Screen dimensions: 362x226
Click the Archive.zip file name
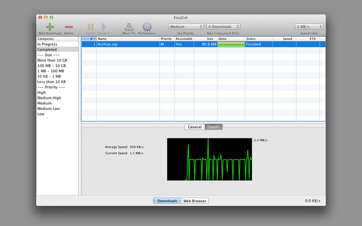pos(107,44)
